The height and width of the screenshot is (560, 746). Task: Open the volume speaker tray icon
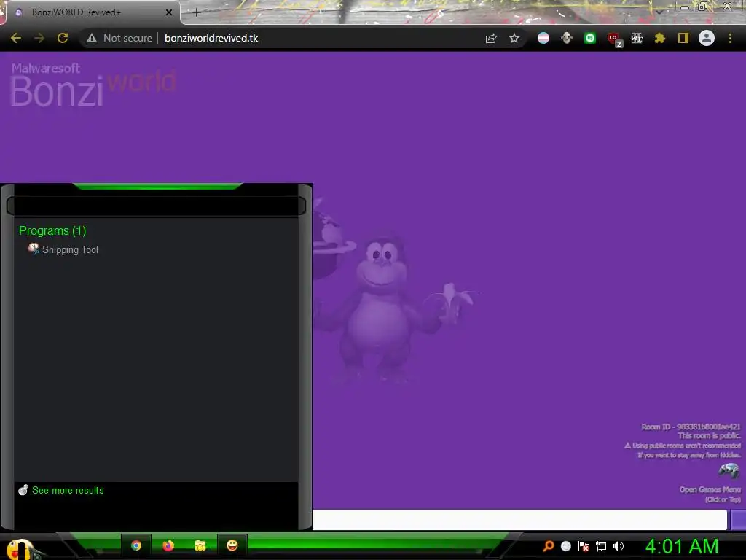[x=619, y=546]
